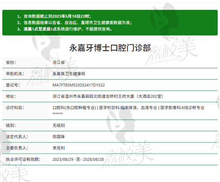Click the province value 浙江省
Image resolution: width=220 pixels, height=182 pixels.
[x=59, y=62]
